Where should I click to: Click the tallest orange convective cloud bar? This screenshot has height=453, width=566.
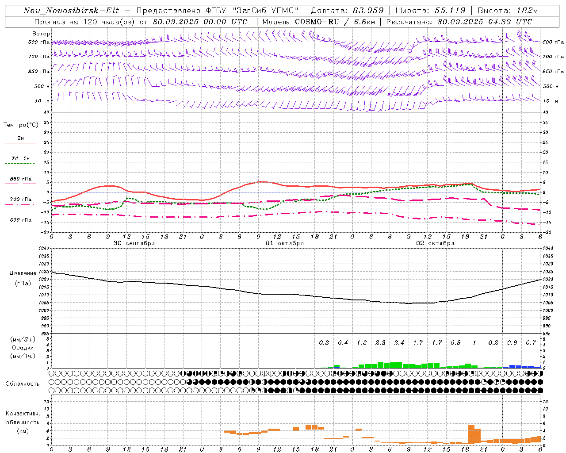point(471,434)
